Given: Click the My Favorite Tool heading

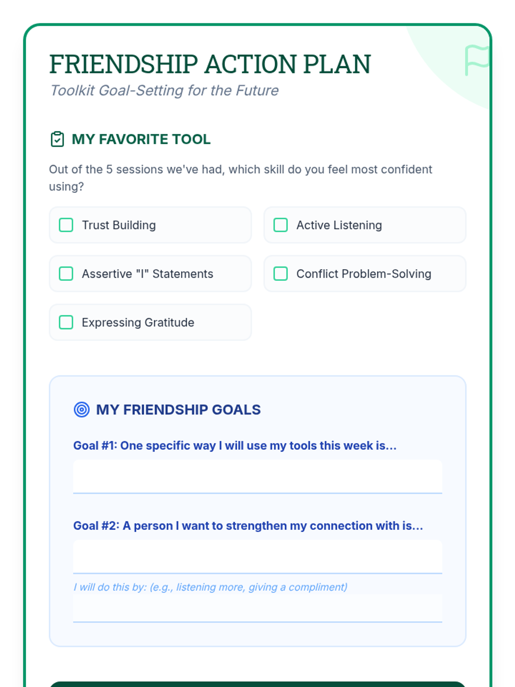Looking at the screenshot, I should (141, 139).
